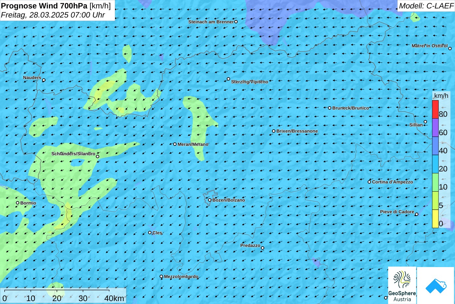This screenshot has height=304, width=455.
Task: Click the GeoSphere Austria logo
Action: 402,286
